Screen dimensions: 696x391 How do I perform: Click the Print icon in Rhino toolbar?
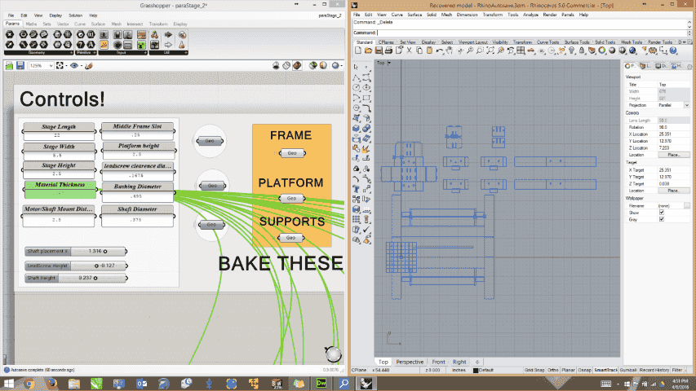tap(389, 51)
